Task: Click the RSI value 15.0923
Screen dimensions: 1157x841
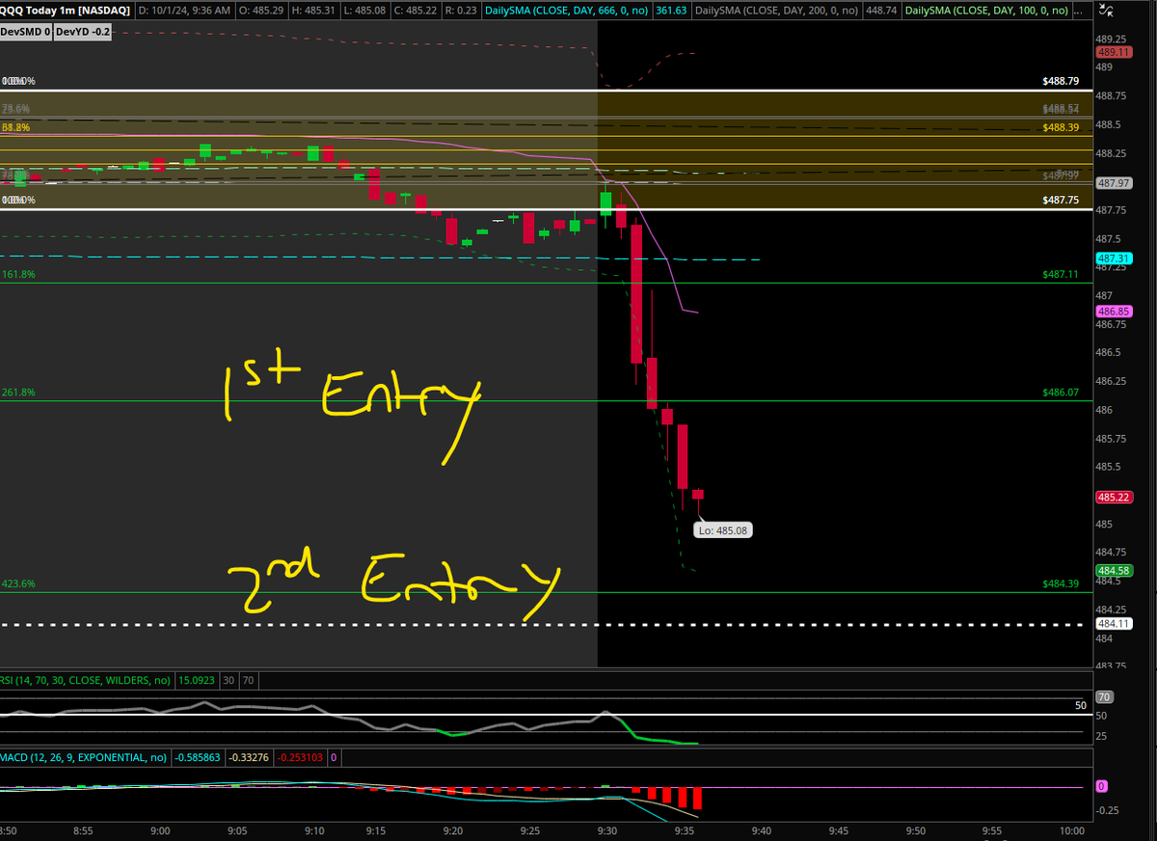Action: pyautogui.click(x=196, y=680)
